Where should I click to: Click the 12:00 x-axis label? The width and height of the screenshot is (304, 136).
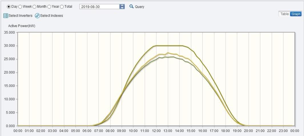pyautogui.click(x=156, y=131)
